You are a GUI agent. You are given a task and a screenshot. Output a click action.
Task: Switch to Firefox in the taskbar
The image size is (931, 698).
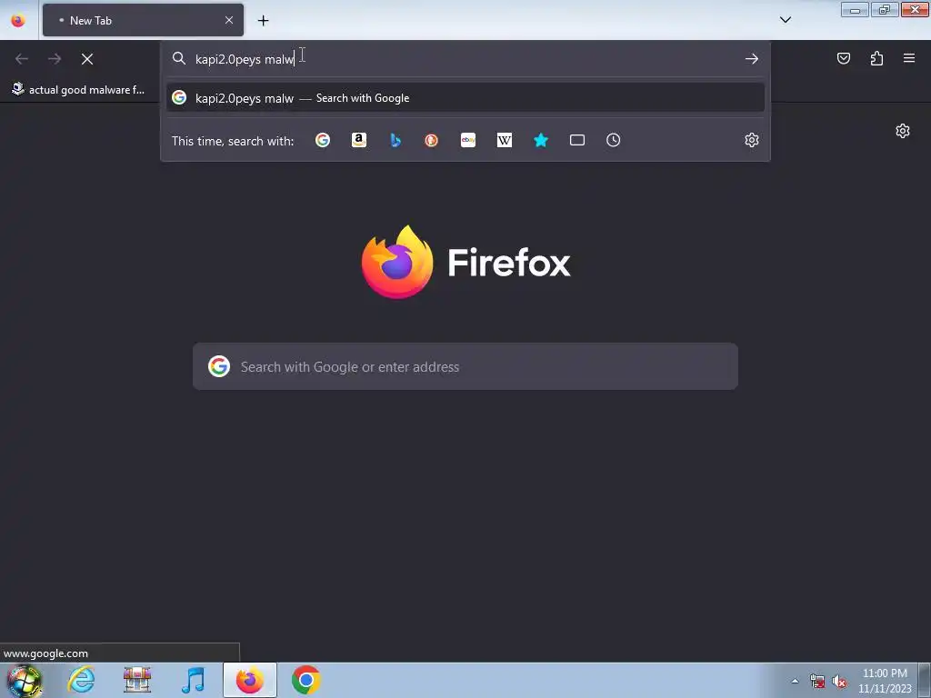click(249, 680)
